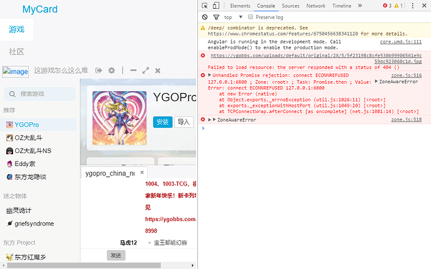Switch to the Console tab
This screenshot has height=269, width=431.
point(266,6)
